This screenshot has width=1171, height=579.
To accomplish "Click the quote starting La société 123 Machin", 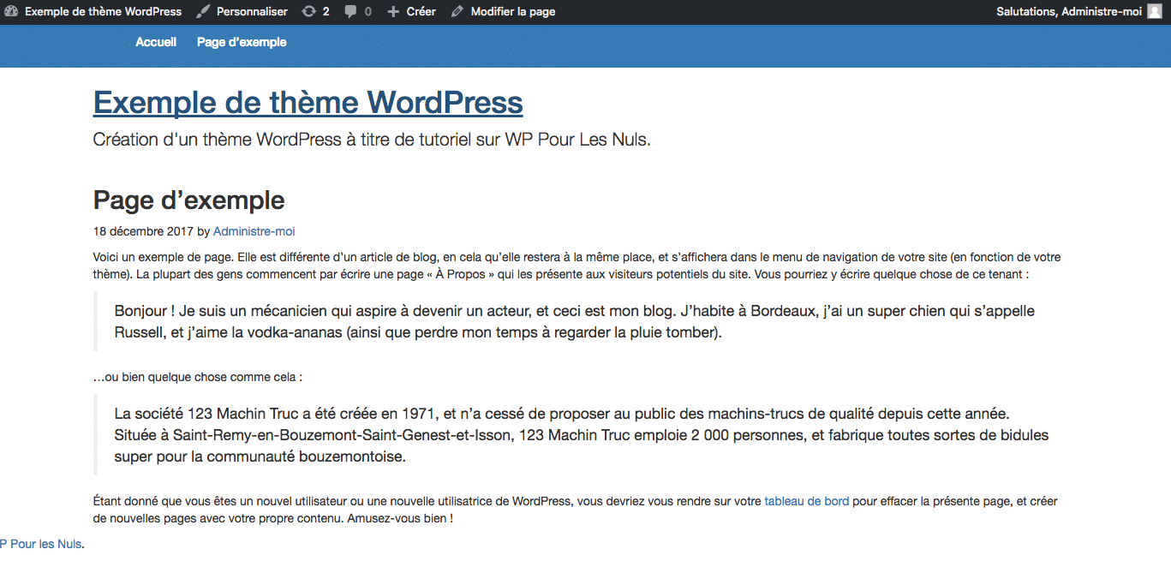I will 583,434.
